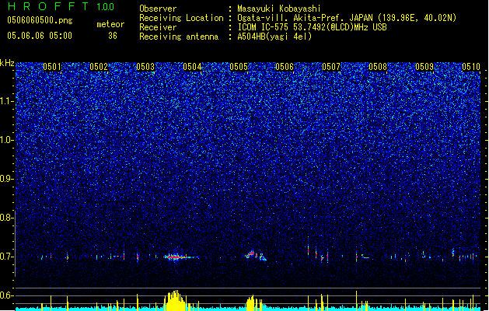Image resolution: width=489 pixels, height=311 pixels.
Task: Click the 0.9 kHz axis label
Action: coord(7,179)
